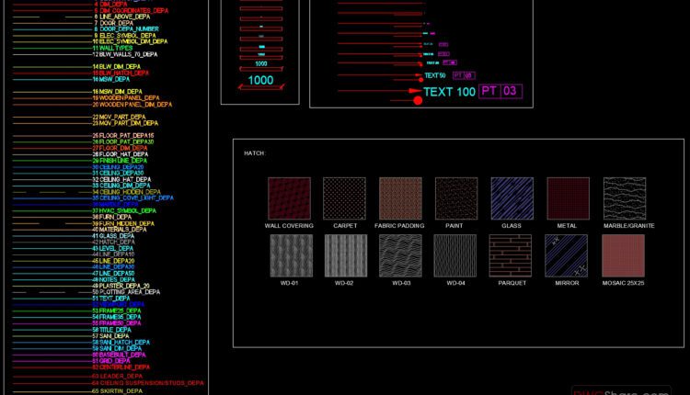The height and width of the screenshot is (395, 690).
Task: Select the FRAME50_DEPA label
Action: click(121, 323)
